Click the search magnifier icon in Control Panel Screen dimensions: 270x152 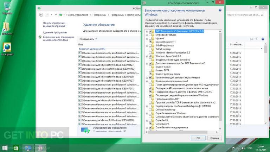pyautogui.click(x=262, y=15)
